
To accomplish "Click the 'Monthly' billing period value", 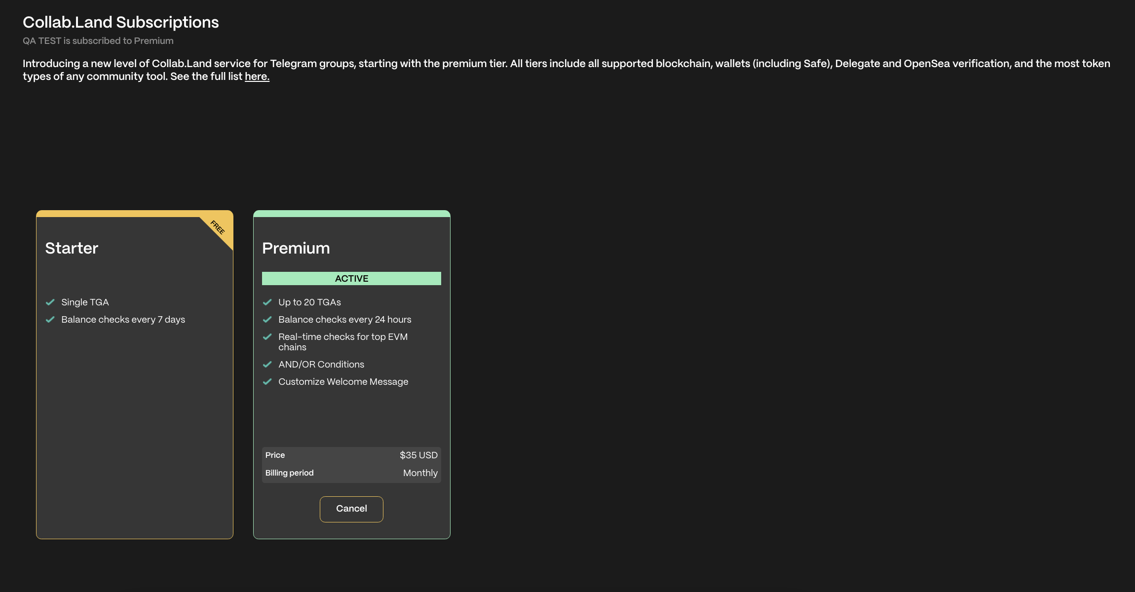I will point(420,473).
